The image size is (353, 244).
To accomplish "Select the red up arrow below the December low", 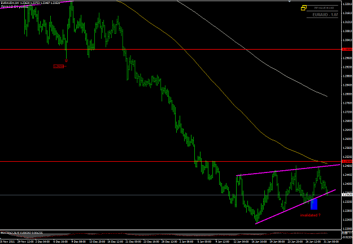I will 66,60.
